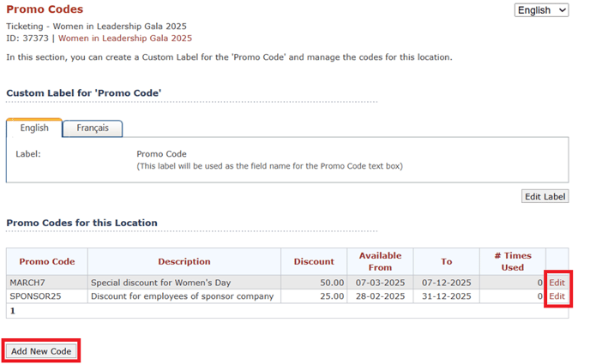Click the Promo Code column header
The width and height of the screenshot is (590, 364).
point(47,261)
